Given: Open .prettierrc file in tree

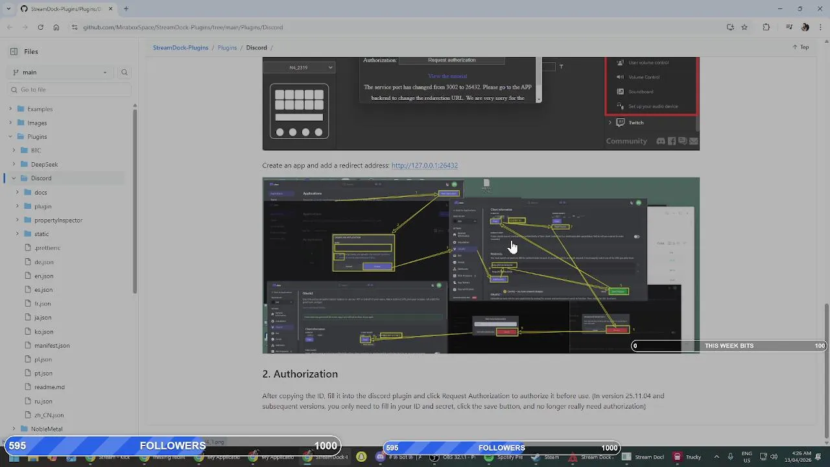Looking at the screenshot, I should pyautogui.click(x=47, y=248).
